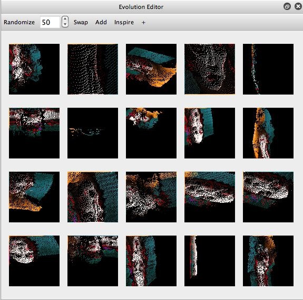This screenshot has height=300, width=303.
Task: Select the mostly black thumbnail with thin vertical line
Action: 268,69
